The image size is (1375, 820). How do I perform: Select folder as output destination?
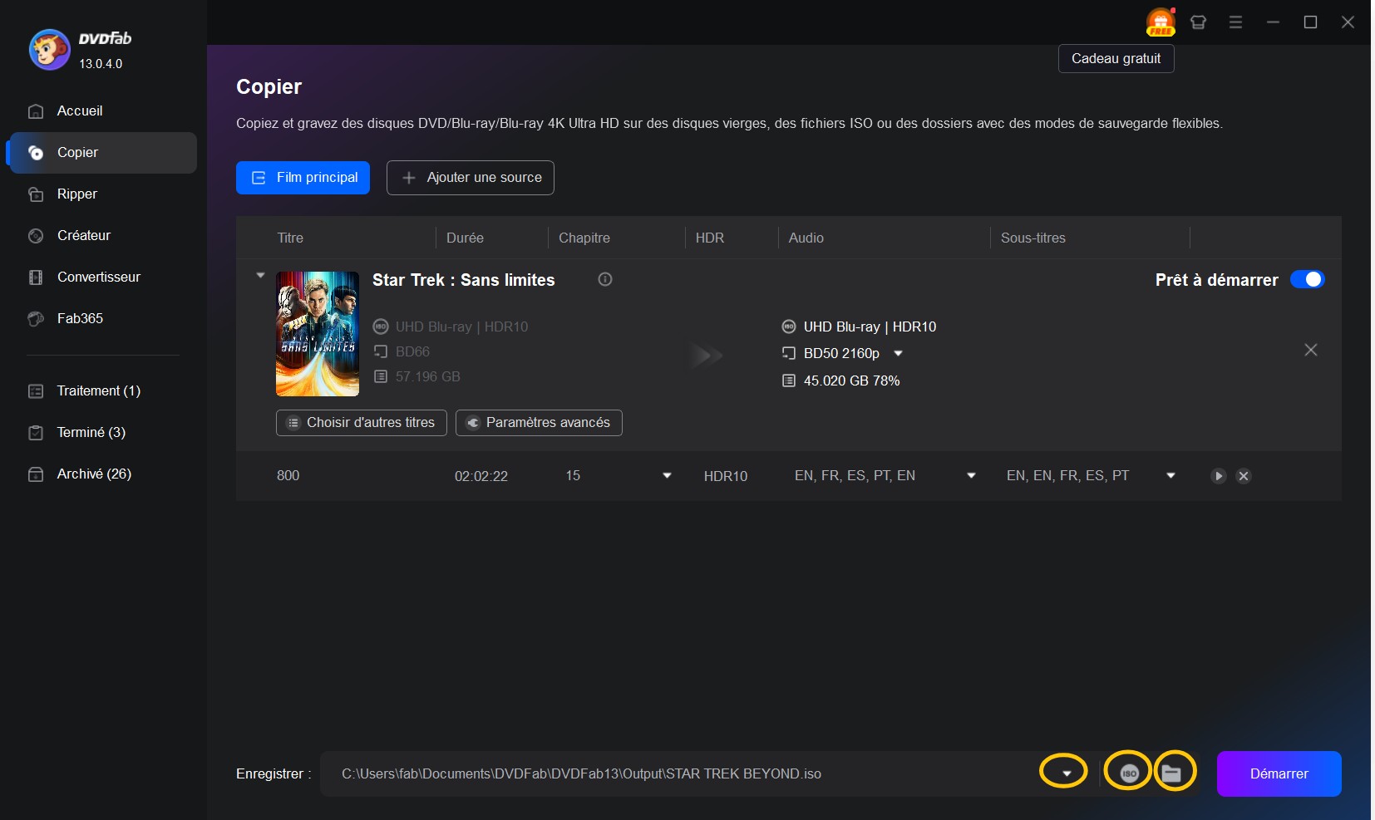[1174, 773]
